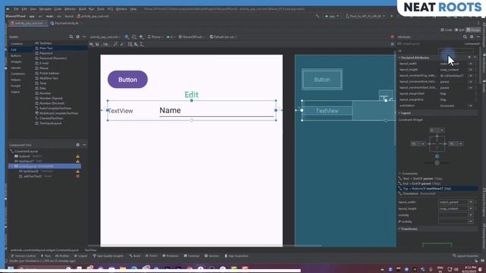Open theme dropdown in design toolbar
Screen dimensions: 486x273
192,37
